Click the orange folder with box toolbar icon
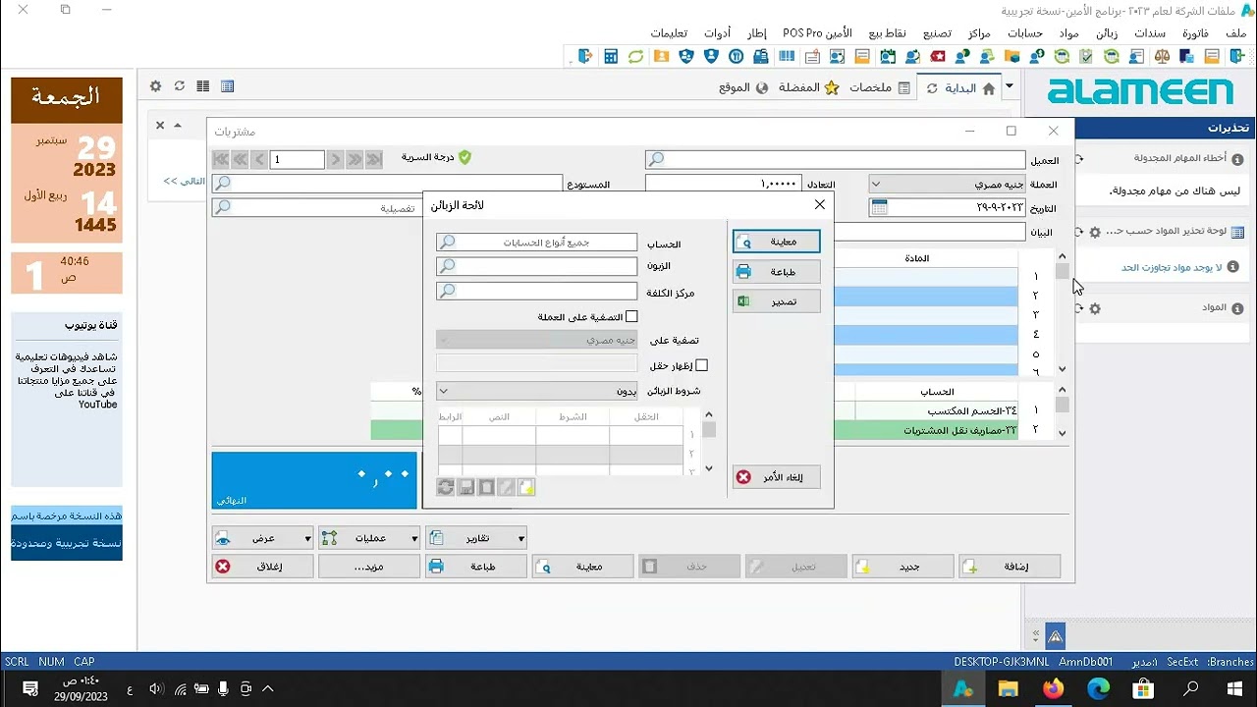The height and width of the screenshot is (707, 1257). (x=1012, y=57)
